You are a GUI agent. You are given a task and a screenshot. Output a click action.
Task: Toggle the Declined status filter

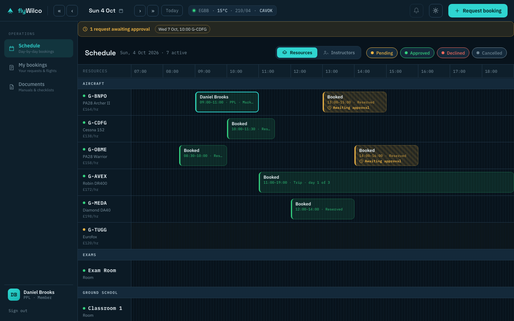pyautogui.click(x=453, y=53)
